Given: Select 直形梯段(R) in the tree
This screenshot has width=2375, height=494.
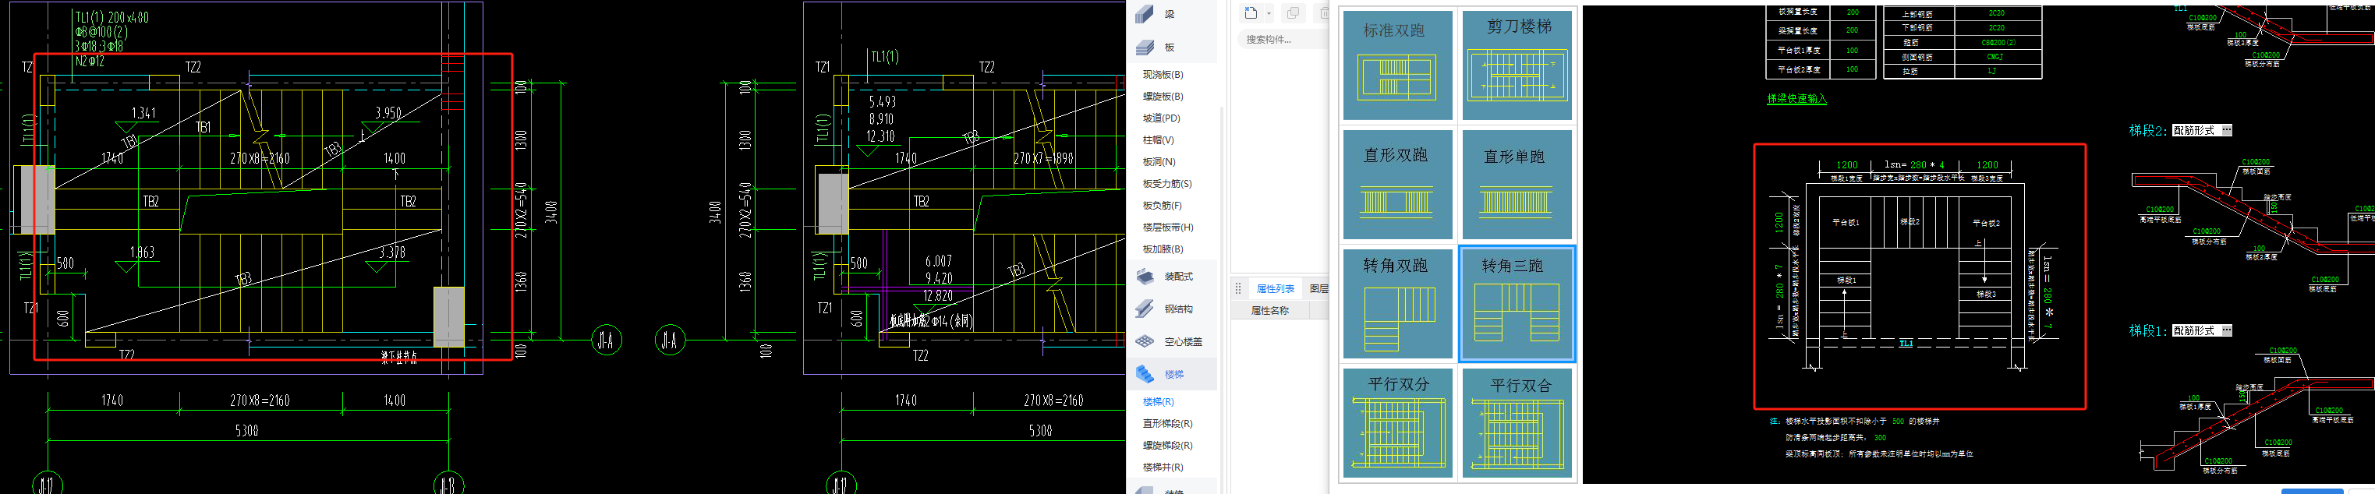Looking at the screenshot, I should click(1167, 424).
